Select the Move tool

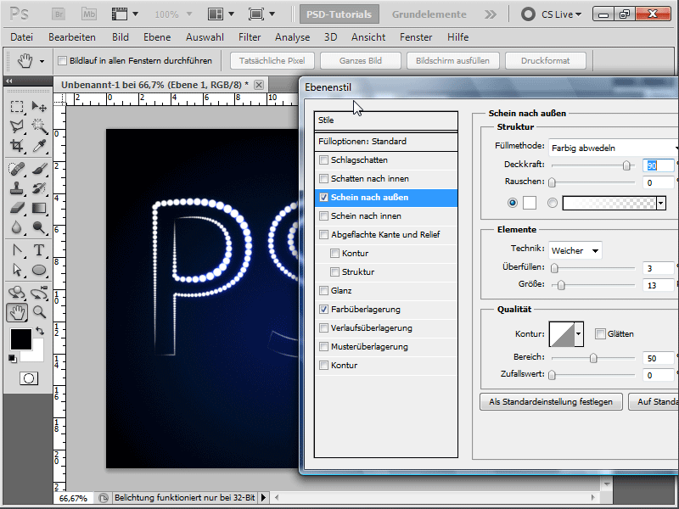point(39,106)
